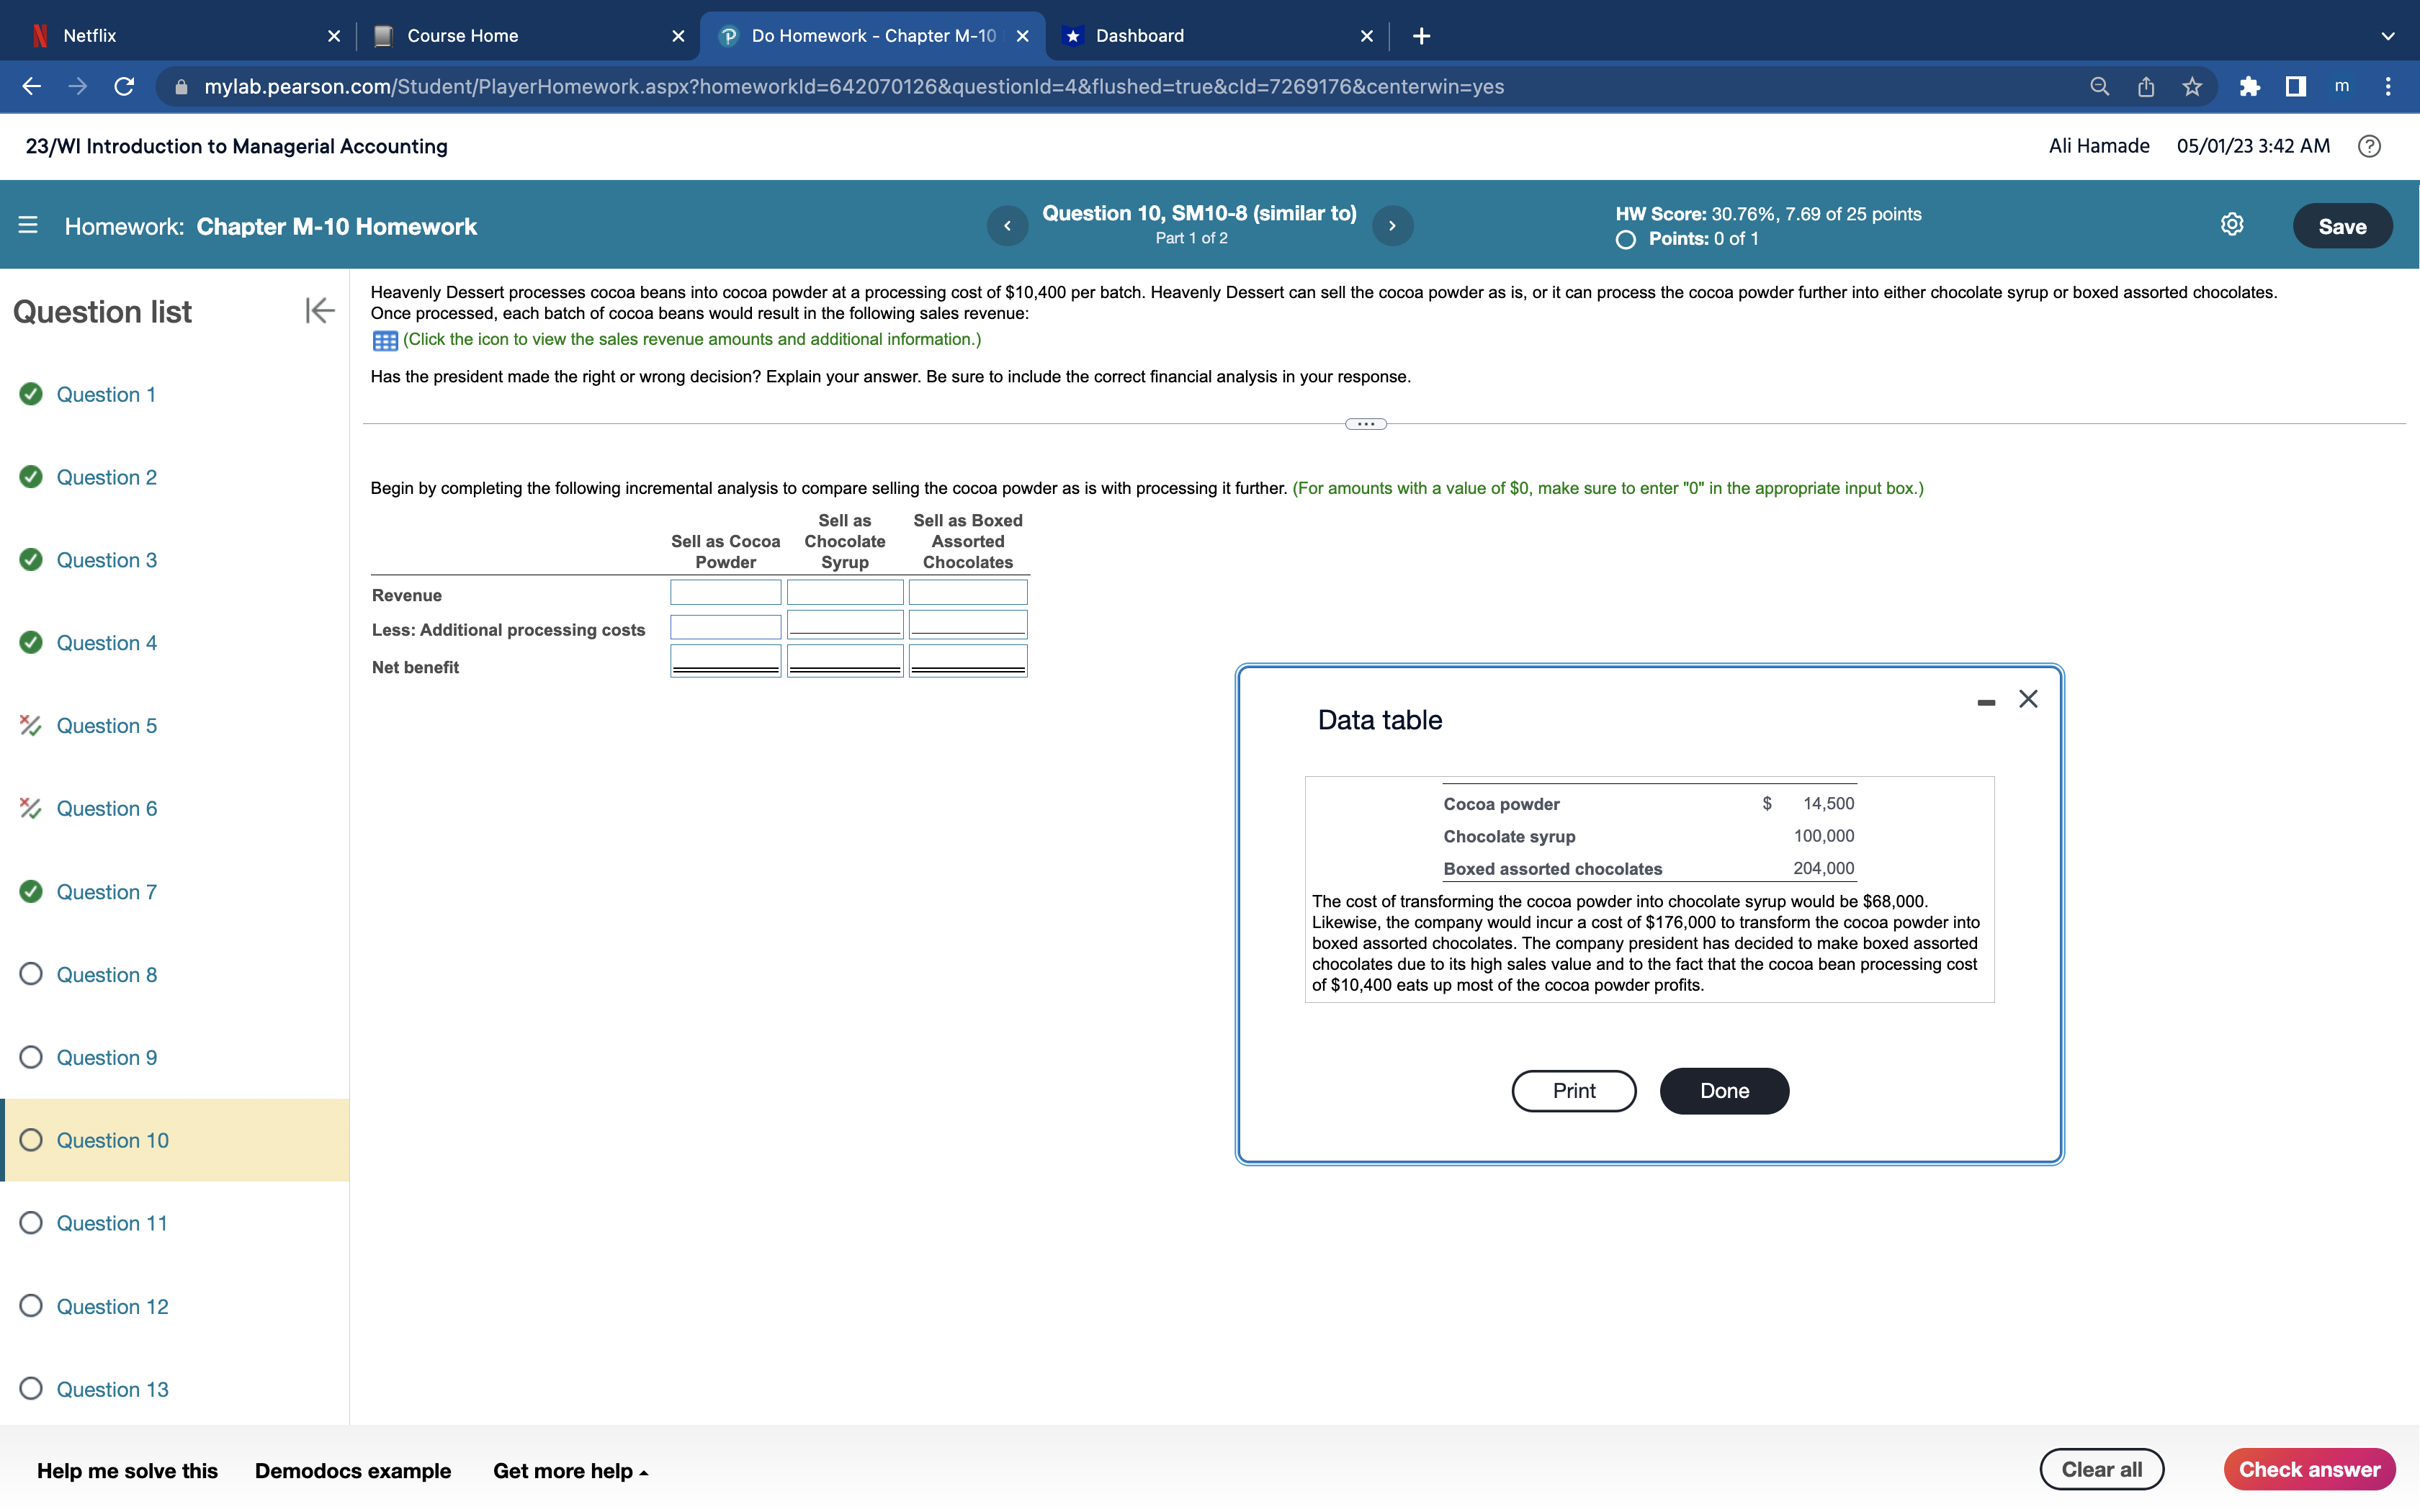Select Question 11 in question list

point(111,1223)
